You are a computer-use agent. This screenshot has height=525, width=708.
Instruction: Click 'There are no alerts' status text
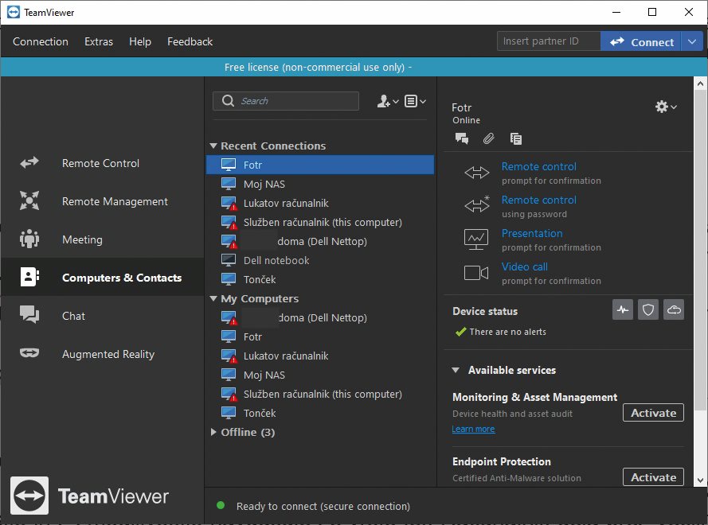[x=507, y=332]
